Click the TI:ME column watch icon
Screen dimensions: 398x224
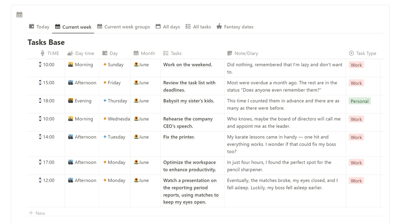pyautogui.click(x=43, y=53)
